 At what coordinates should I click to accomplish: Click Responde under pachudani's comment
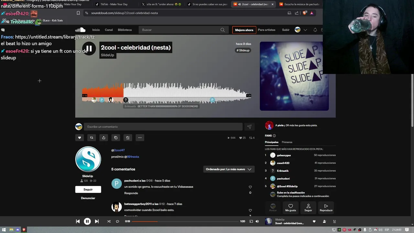pyautogui.click(x=131, y=193)
